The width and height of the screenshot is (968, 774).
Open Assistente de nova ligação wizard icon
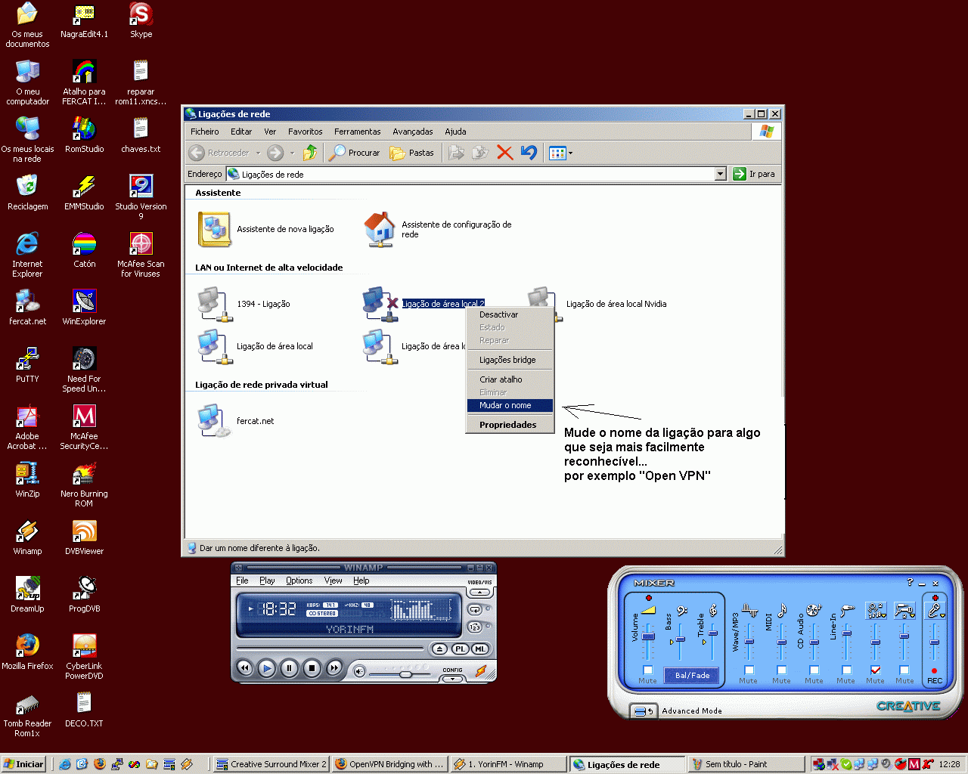point(214,229)
